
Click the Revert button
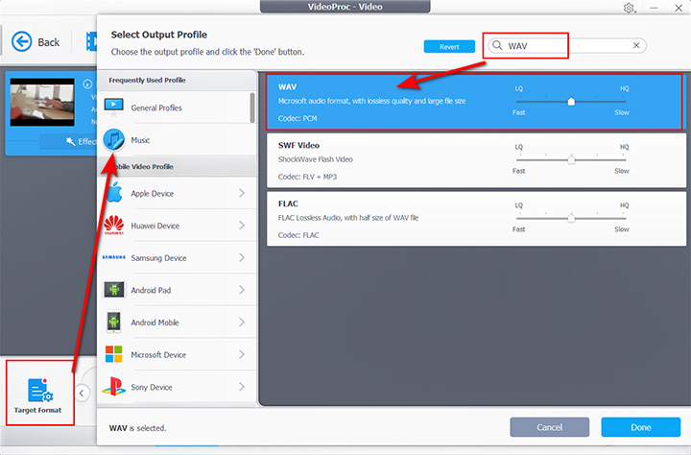449,46
